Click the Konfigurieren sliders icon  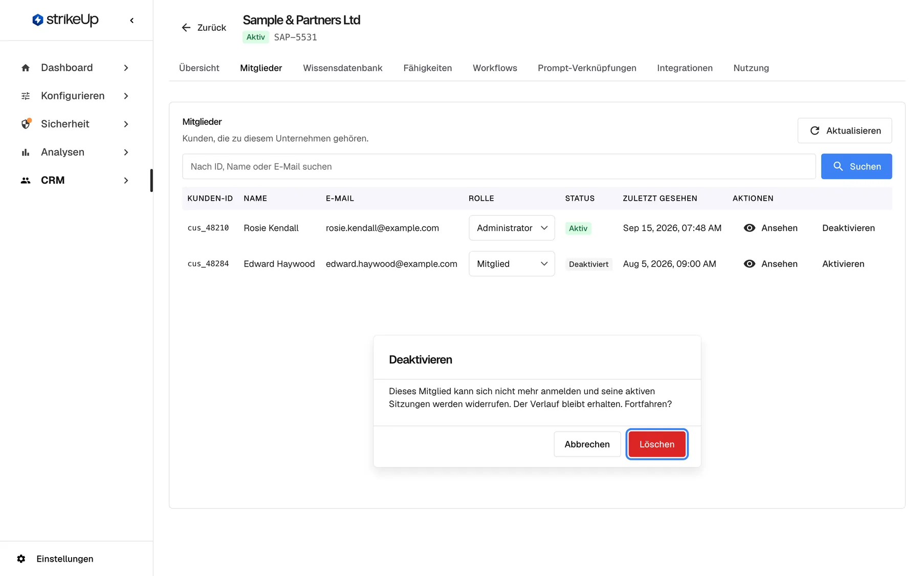click(26, 96)
